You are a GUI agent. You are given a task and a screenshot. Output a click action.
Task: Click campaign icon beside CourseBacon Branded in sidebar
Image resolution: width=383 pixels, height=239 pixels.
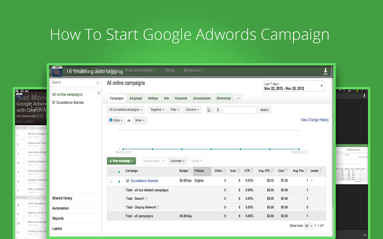click(54, 102)
